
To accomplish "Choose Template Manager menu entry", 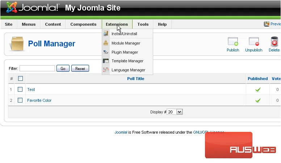I will coord(127,61).
